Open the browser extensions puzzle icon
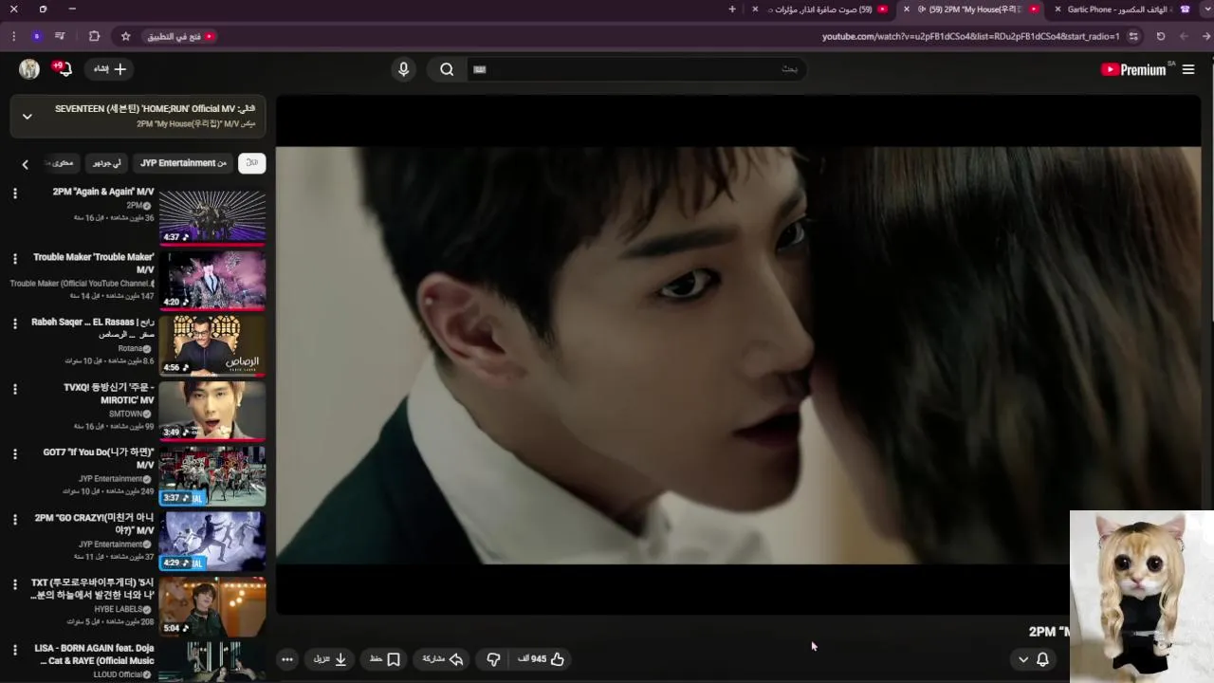Viewport: 1214px width, 683px height. pos(94,36)
